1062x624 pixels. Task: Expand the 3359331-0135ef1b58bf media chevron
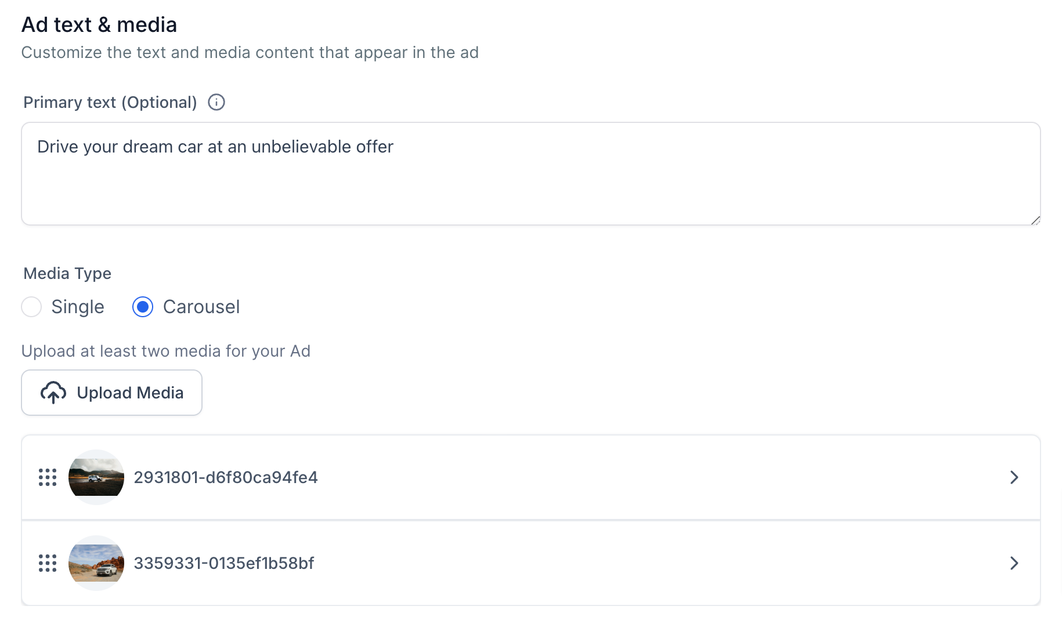point(1014,563)
